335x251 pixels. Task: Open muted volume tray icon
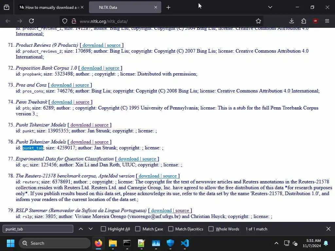pyautogui.click(x=295, y=243)
